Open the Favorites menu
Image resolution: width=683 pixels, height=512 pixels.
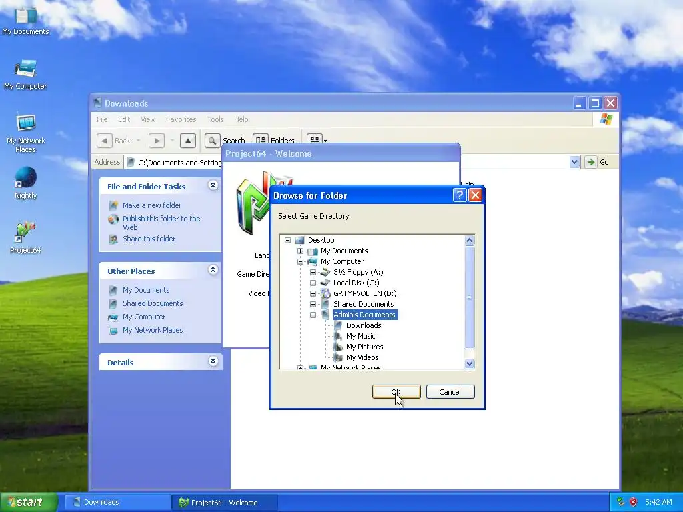181,119
